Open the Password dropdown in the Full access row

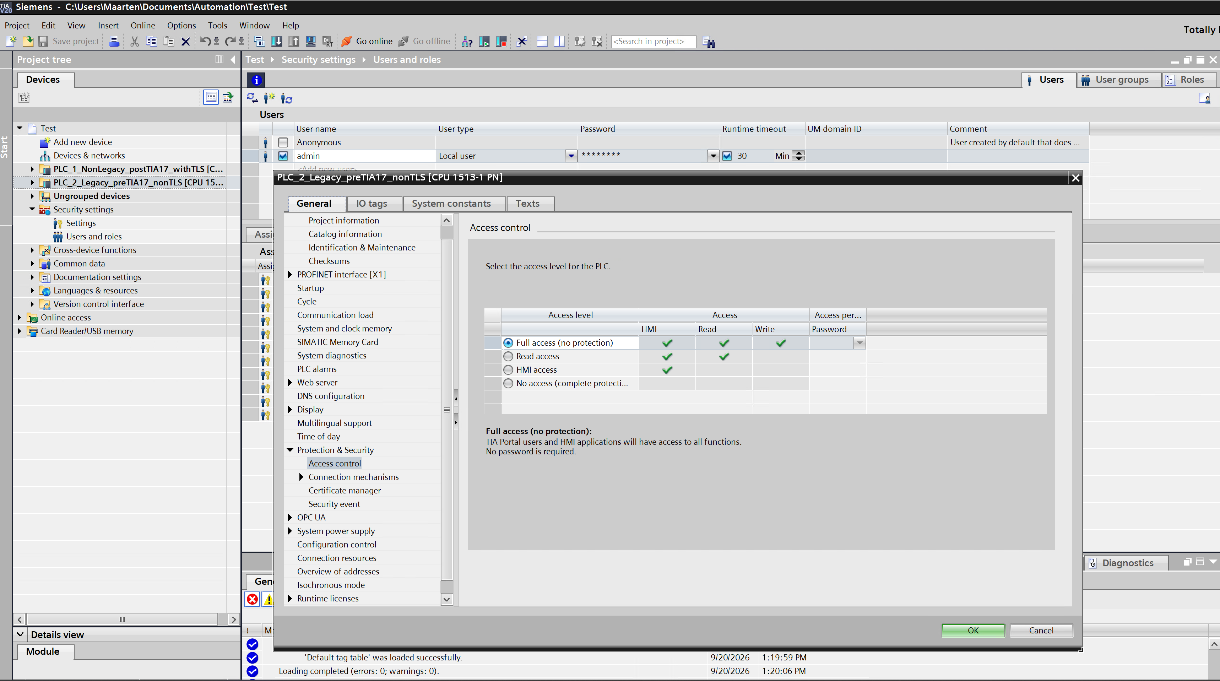860,342
